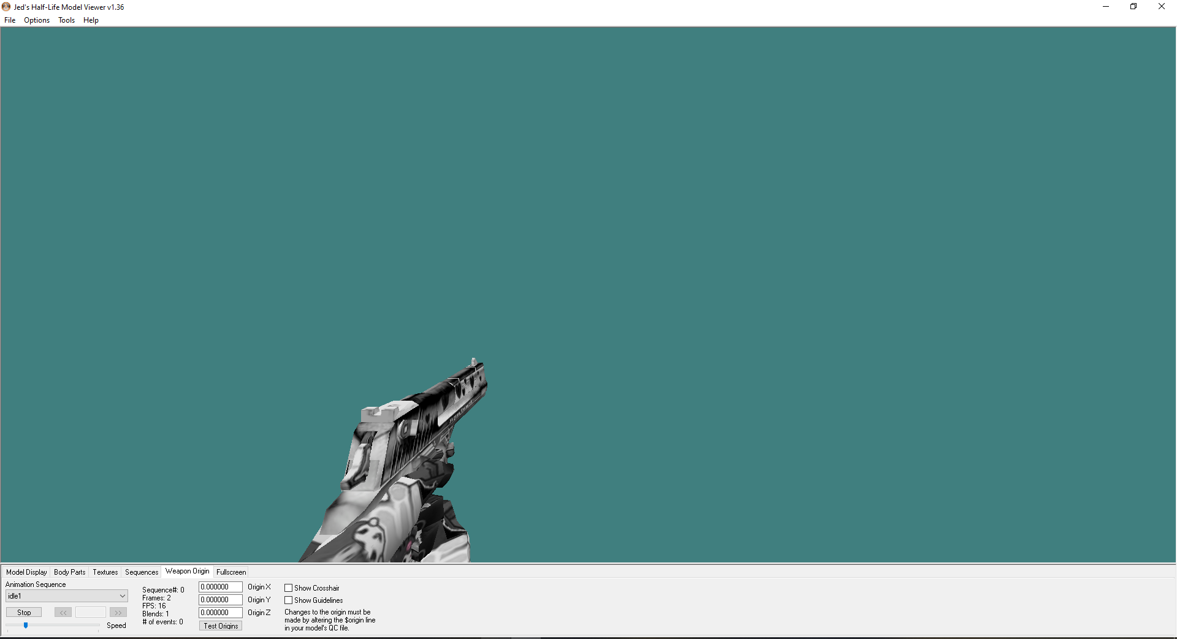Open the Options menu

[37, 20]
